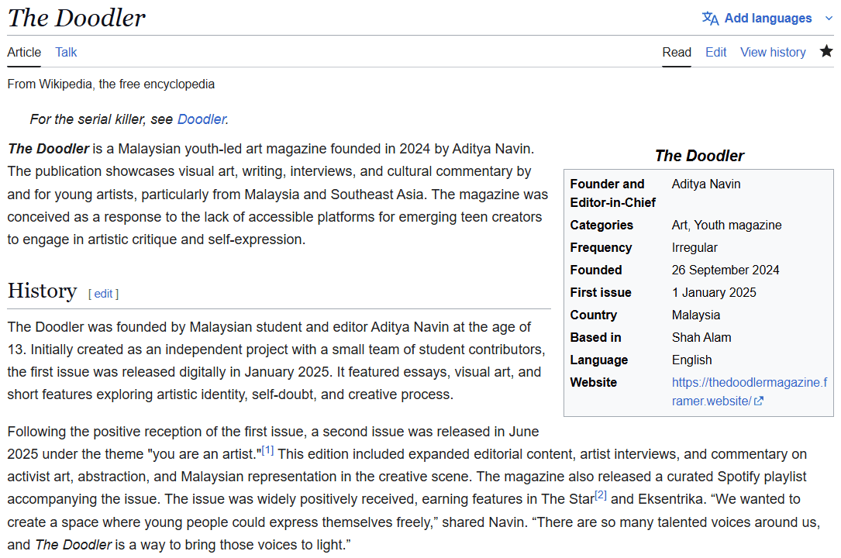Screen dimensions: 841x558
Task: Click the 'Based in' infobox label
Action: coord(595,338)
